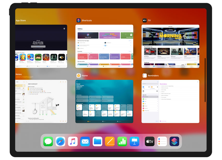Check the Snacks checklist item in Notes
This screenshot has width=222, height=160.
point(28,91)
